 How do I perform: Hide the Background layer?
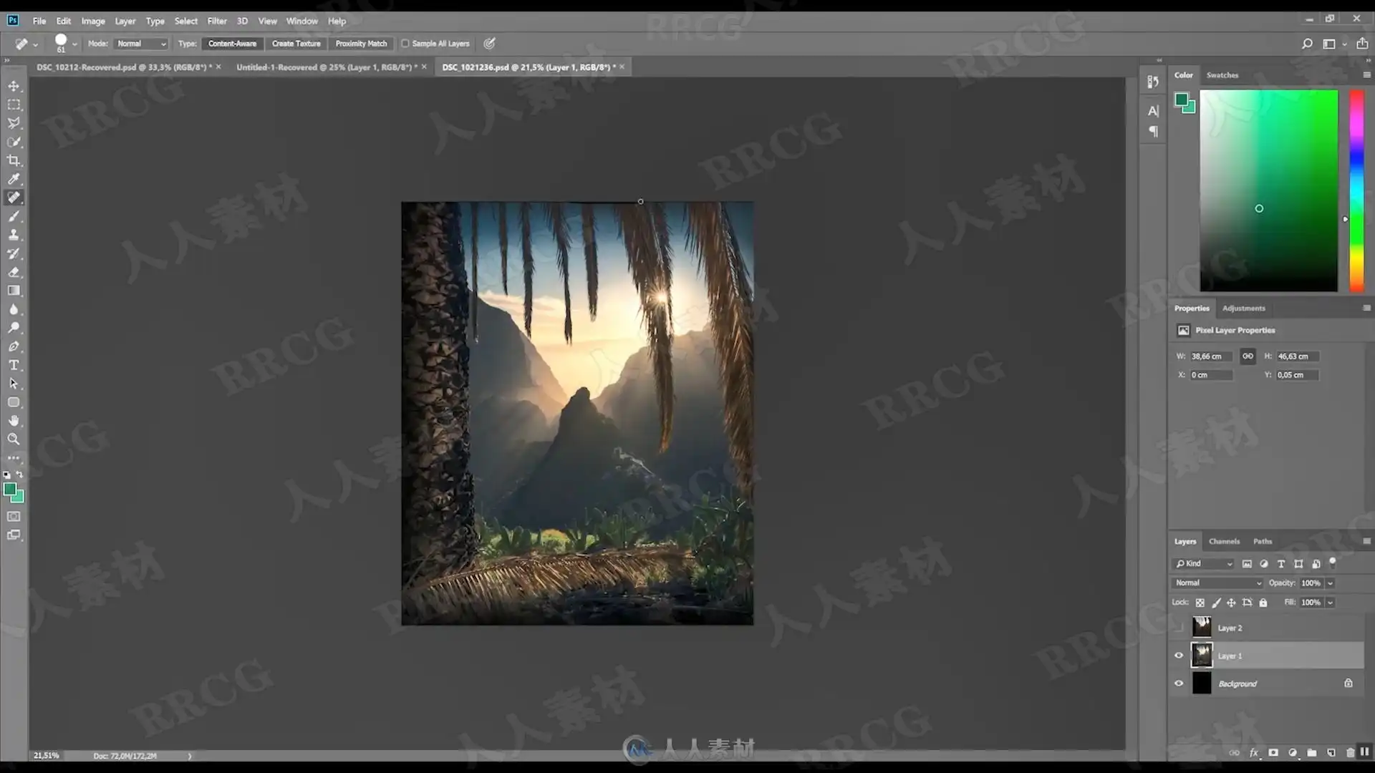[x=1179, y=684]
